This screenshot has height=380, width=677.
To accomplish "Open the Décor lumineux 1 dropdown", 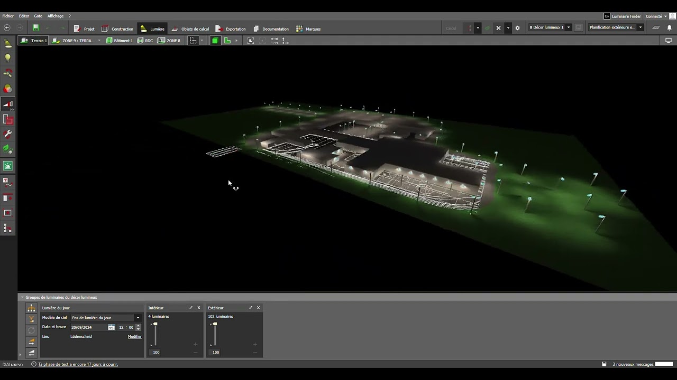I will (x=550, y=27).
